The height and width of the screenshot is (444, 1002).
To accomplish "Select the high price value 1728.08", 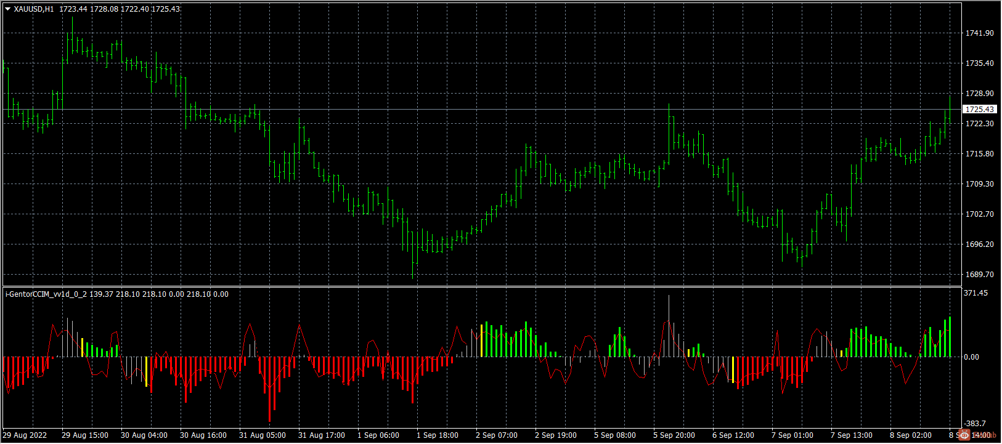I will coord(104,9).
